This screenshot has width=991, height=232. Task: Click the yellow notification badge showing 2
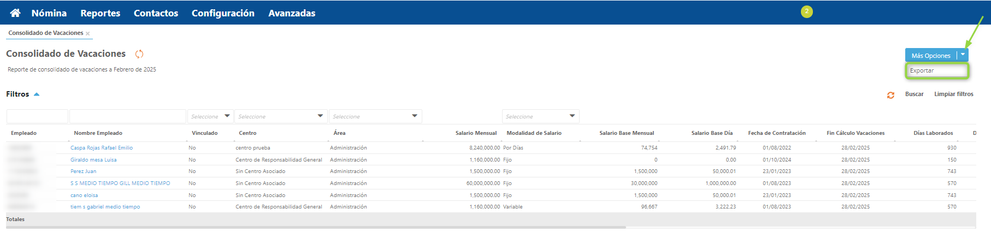[806, 11]
